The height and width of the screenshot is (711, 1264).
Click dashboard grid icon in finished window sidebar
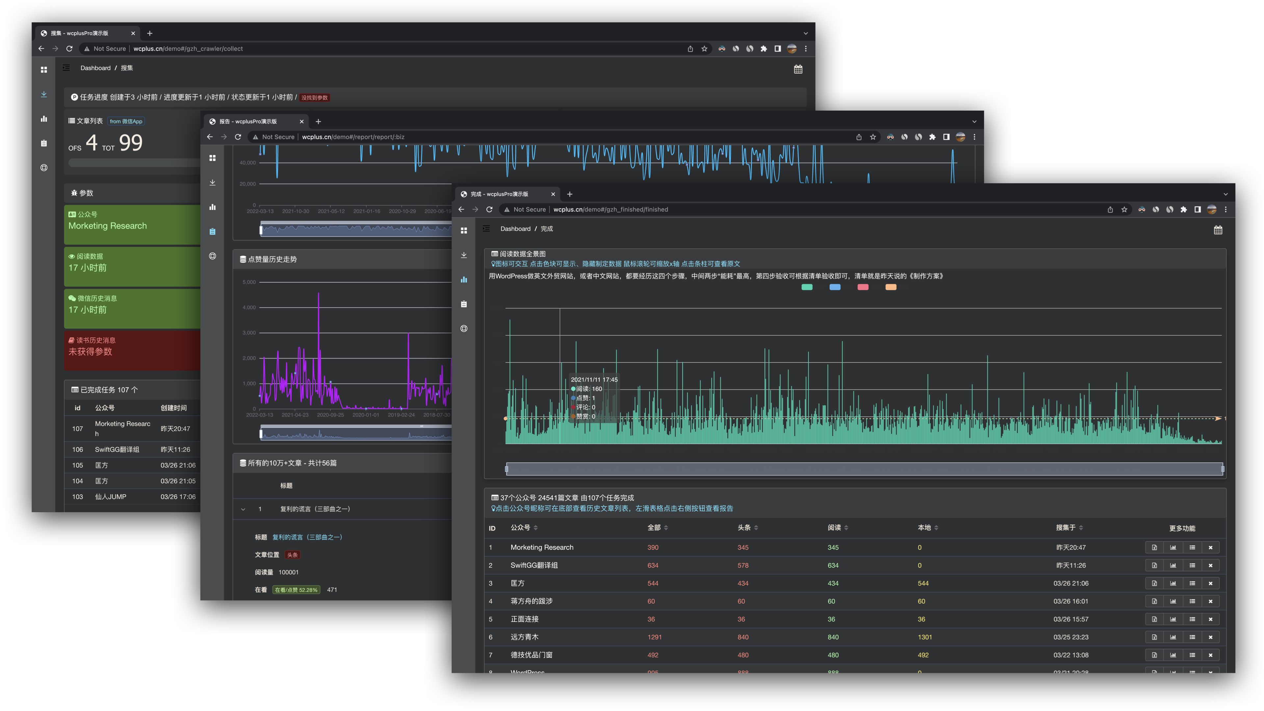click(x=464, y=231)
